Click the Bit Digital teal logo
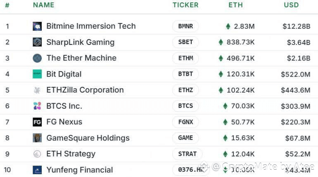This screenshot has height=177, width=318. [37, 74]
